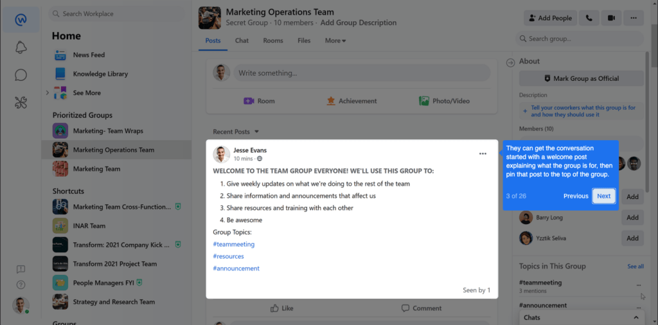Click the Search Workplace field
The height and width of the screenshot is (325, 658).
(x=117, y=14)
